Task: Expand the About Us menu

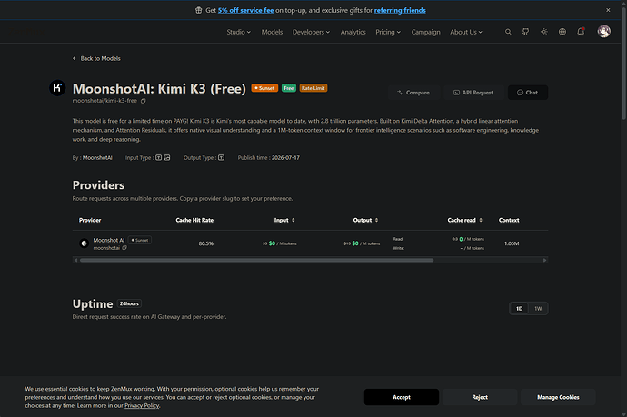Action: click(x=466, y=32)
